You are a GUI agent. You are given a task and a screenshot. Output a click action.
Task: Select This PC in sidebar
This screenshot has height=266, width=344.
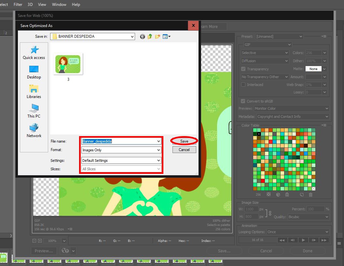tap(34, 111)
